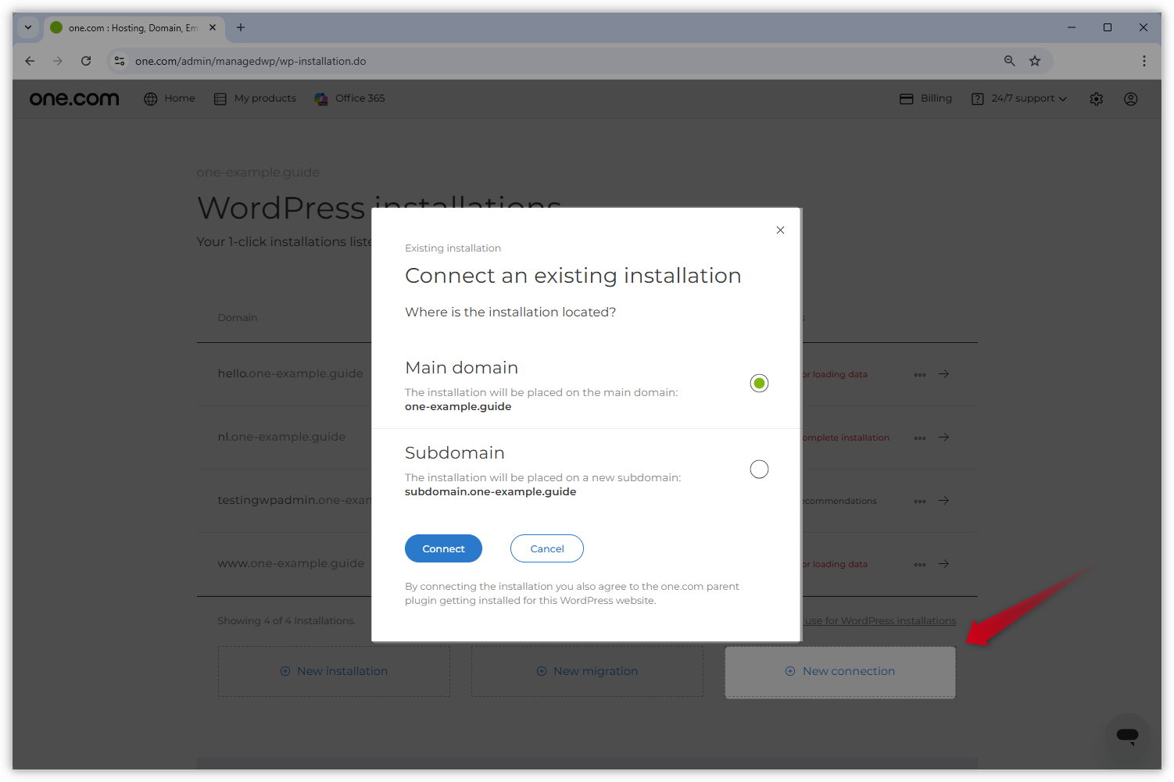Click one-example.guide breadcrumb text

[x=258, y=172]
